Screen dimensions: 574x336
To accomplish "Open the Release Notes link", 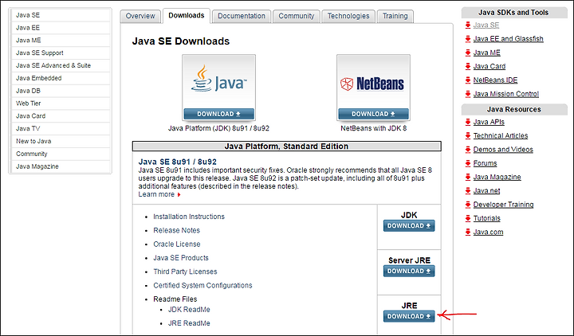I will pos(176,230).
